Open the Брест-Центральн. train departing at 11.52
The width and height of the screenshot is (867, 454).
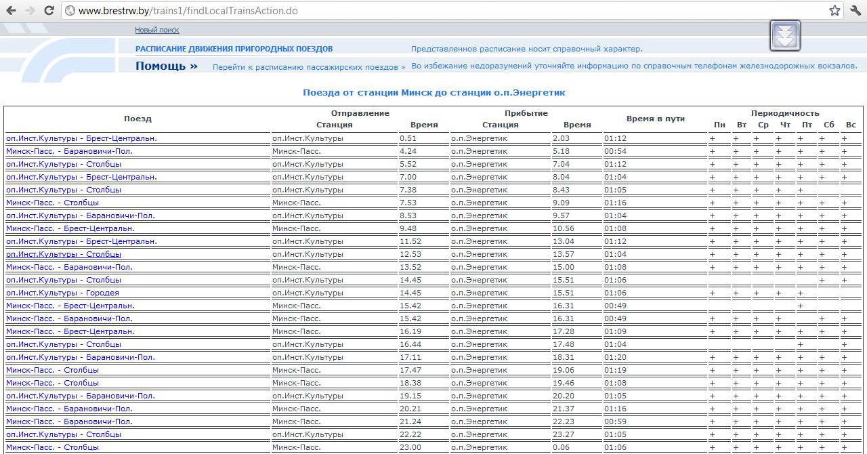point(81,241)
